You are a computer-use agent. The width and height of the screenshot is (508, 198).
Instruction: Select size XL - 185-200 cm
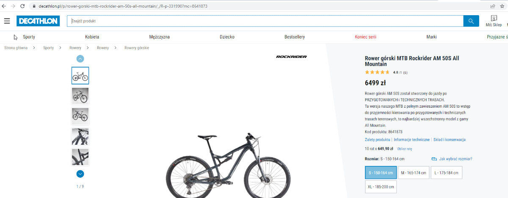[x=381, y=187]
